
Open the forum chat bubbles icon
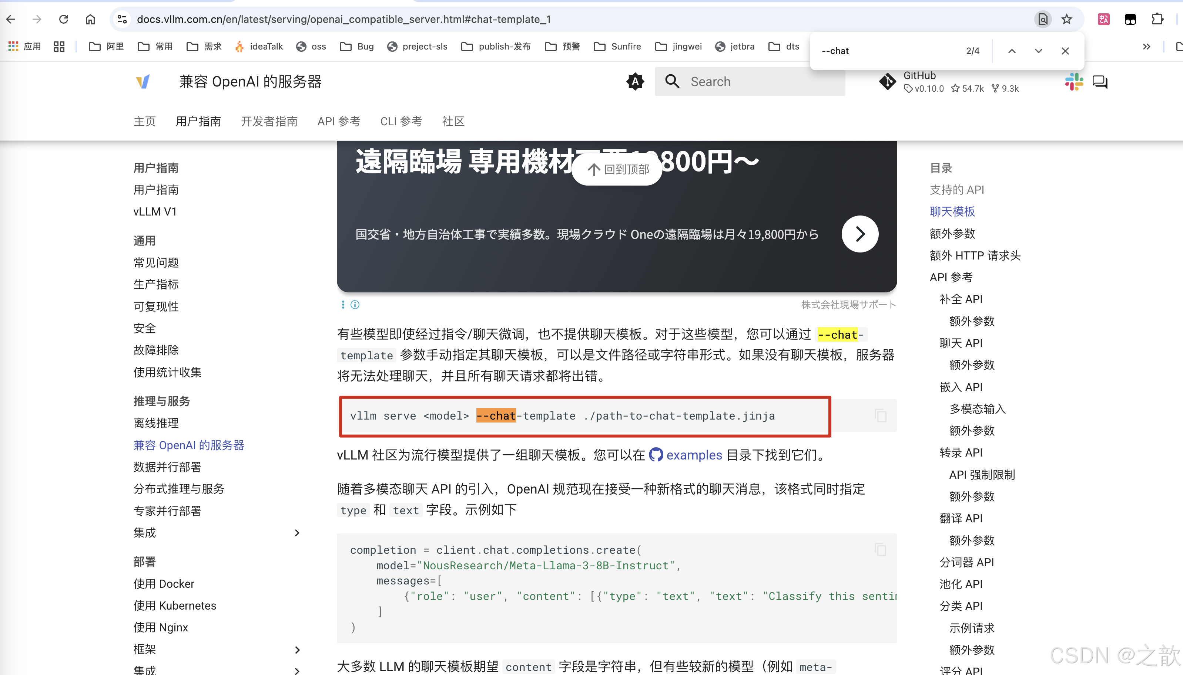tap(1100, 82)
